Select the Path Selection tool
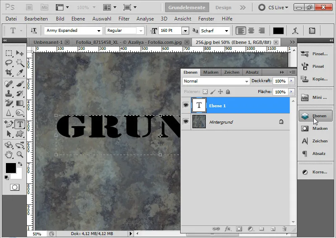 pyautogui.click(x=9, y=134)
